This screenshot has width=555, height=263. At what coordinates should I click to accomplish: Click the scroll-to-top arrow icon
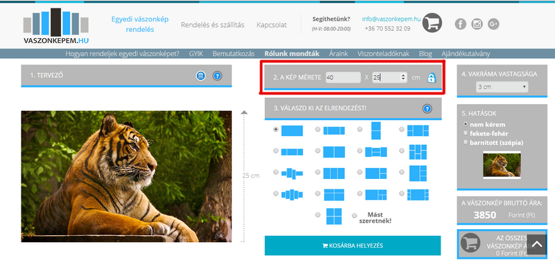537,244
